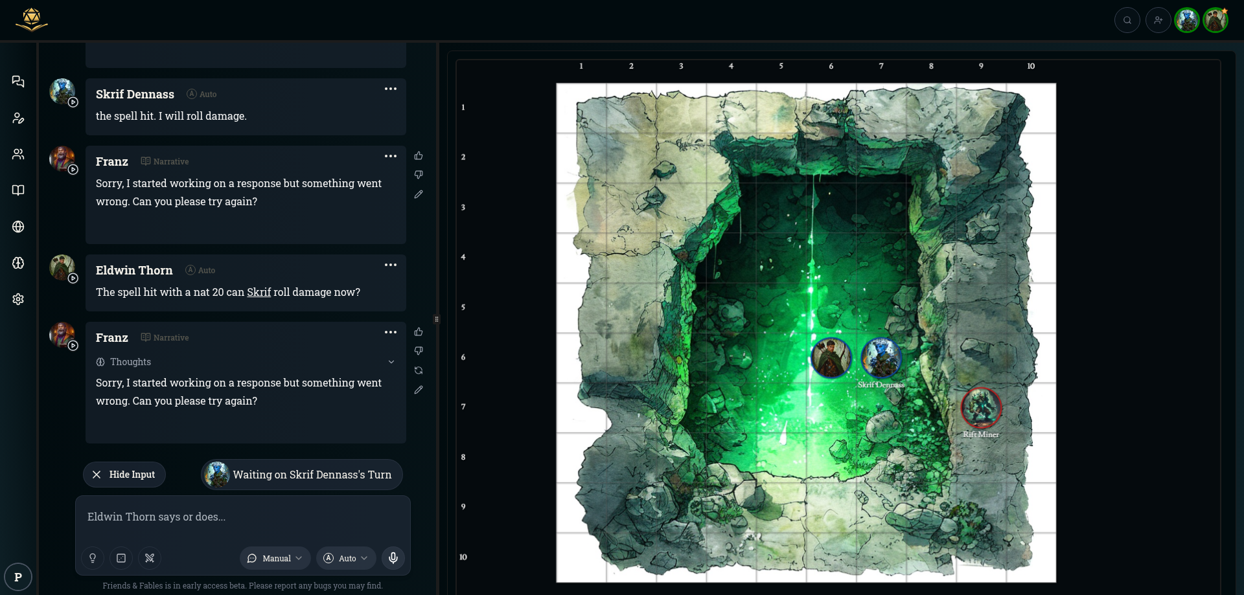Open options menu on Eldwin Thorn message
1244x595 pixels.
[390, 265]
